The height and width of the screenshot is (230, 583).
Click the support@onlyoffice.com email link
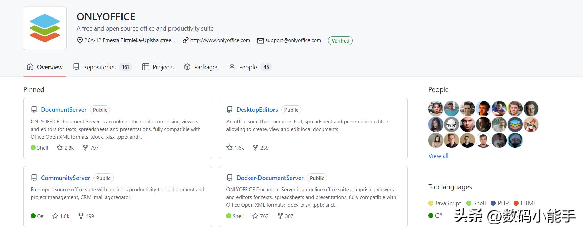293,40
